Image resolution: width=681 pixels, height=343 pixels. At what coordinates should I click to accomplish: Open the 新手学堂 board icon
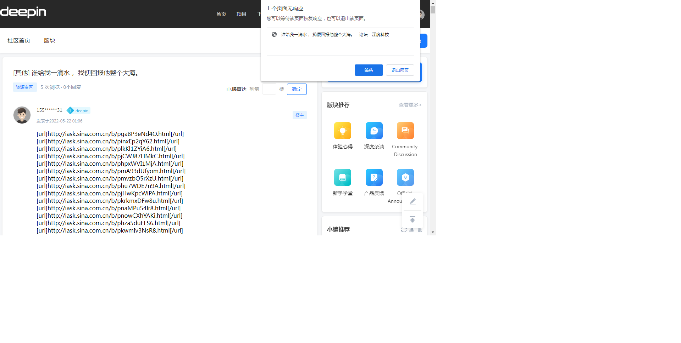(x=343, y=177)
